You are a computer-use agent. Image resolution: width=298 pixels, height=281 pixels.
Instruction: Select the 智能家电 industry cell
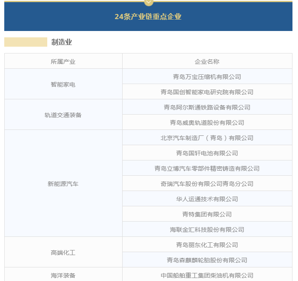coord(63,84)
